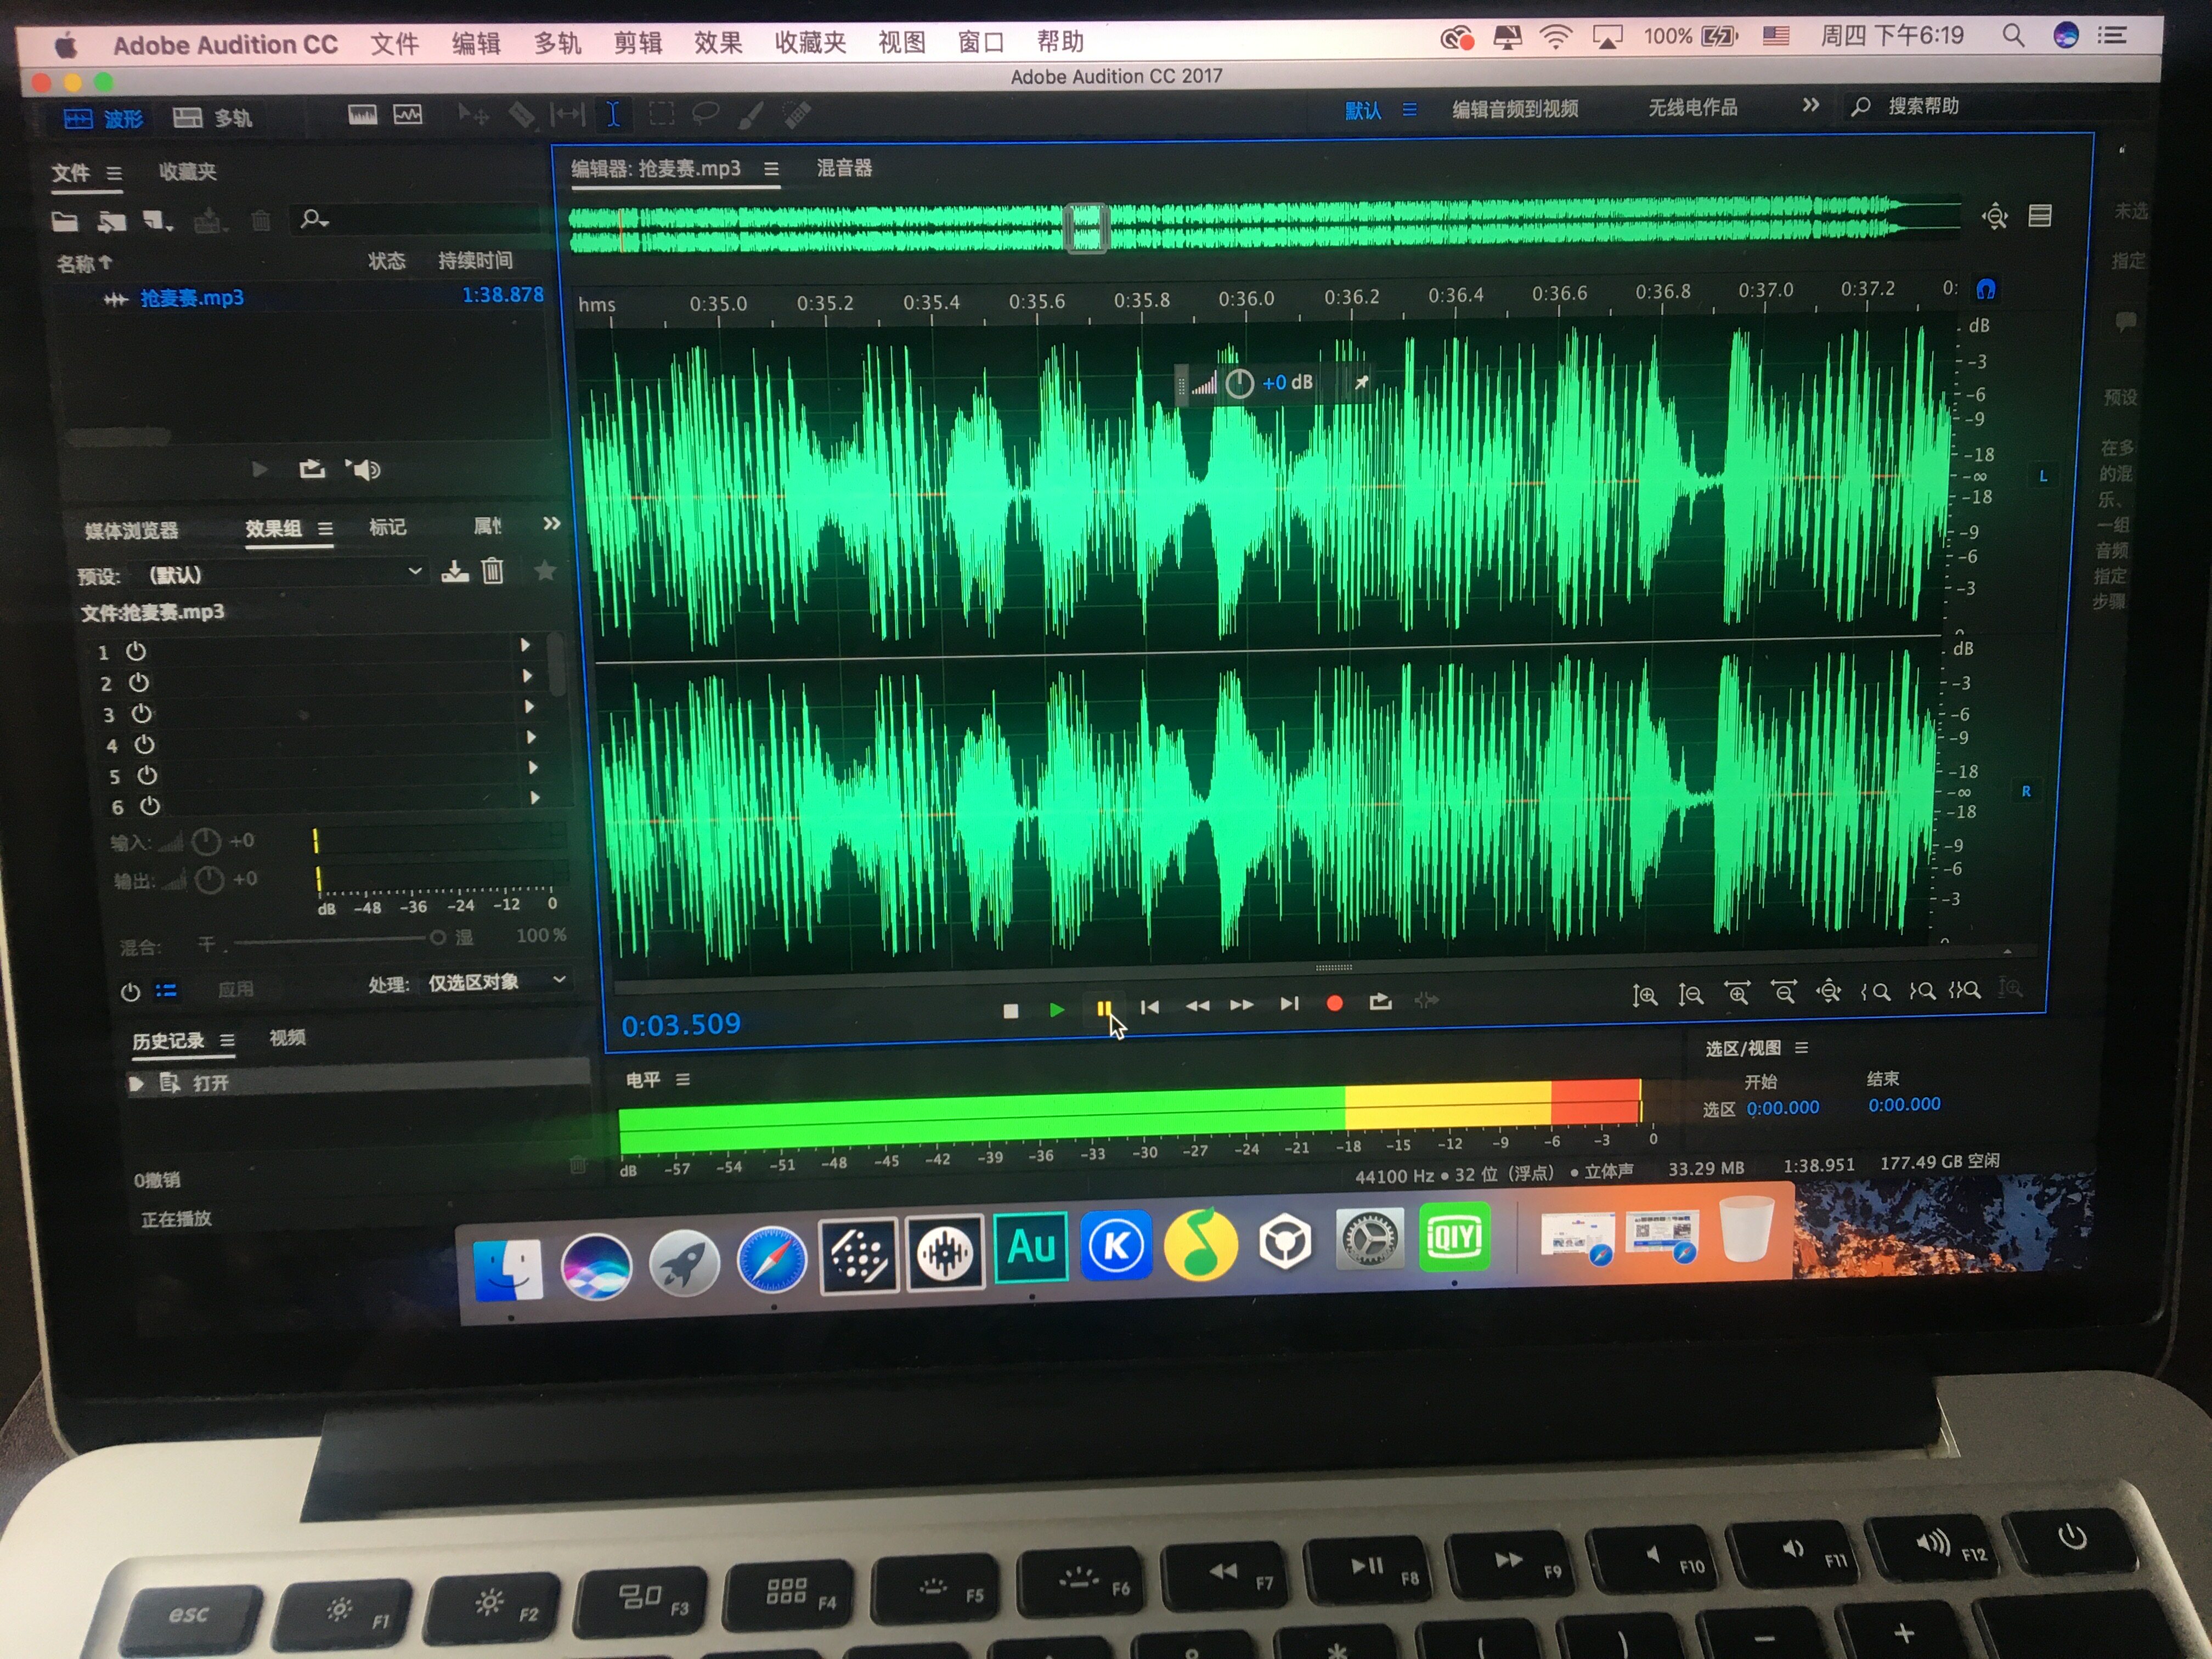The height and width of the screenshot is (1659, 2212).
Task: Click the Zoom In Amplitude icon
Action: click(1645, 994)
